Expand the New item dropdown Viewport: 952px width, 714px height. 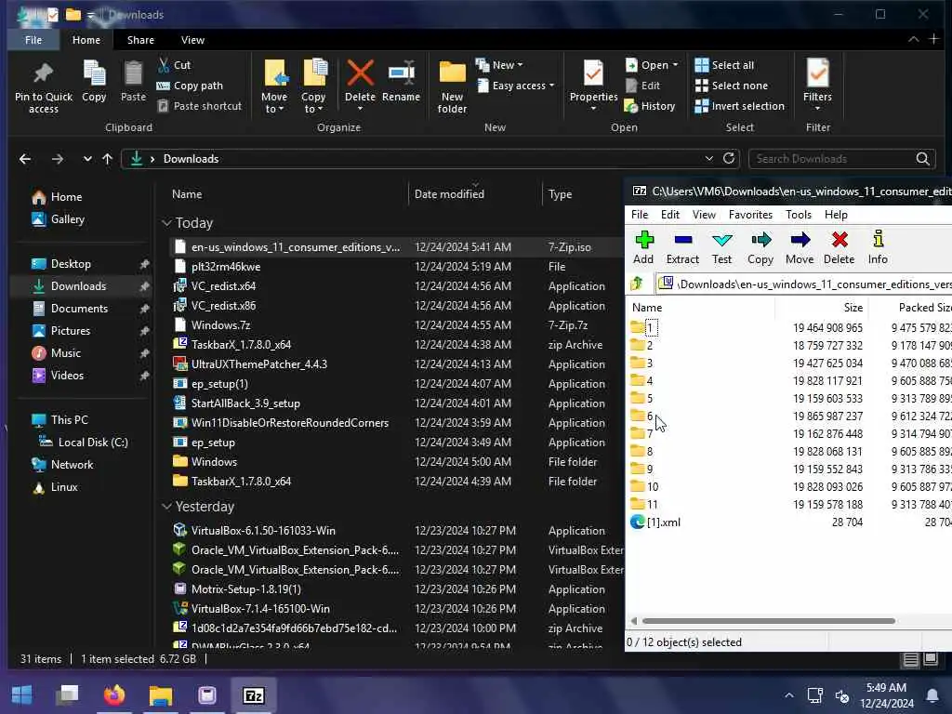[499, 65]
